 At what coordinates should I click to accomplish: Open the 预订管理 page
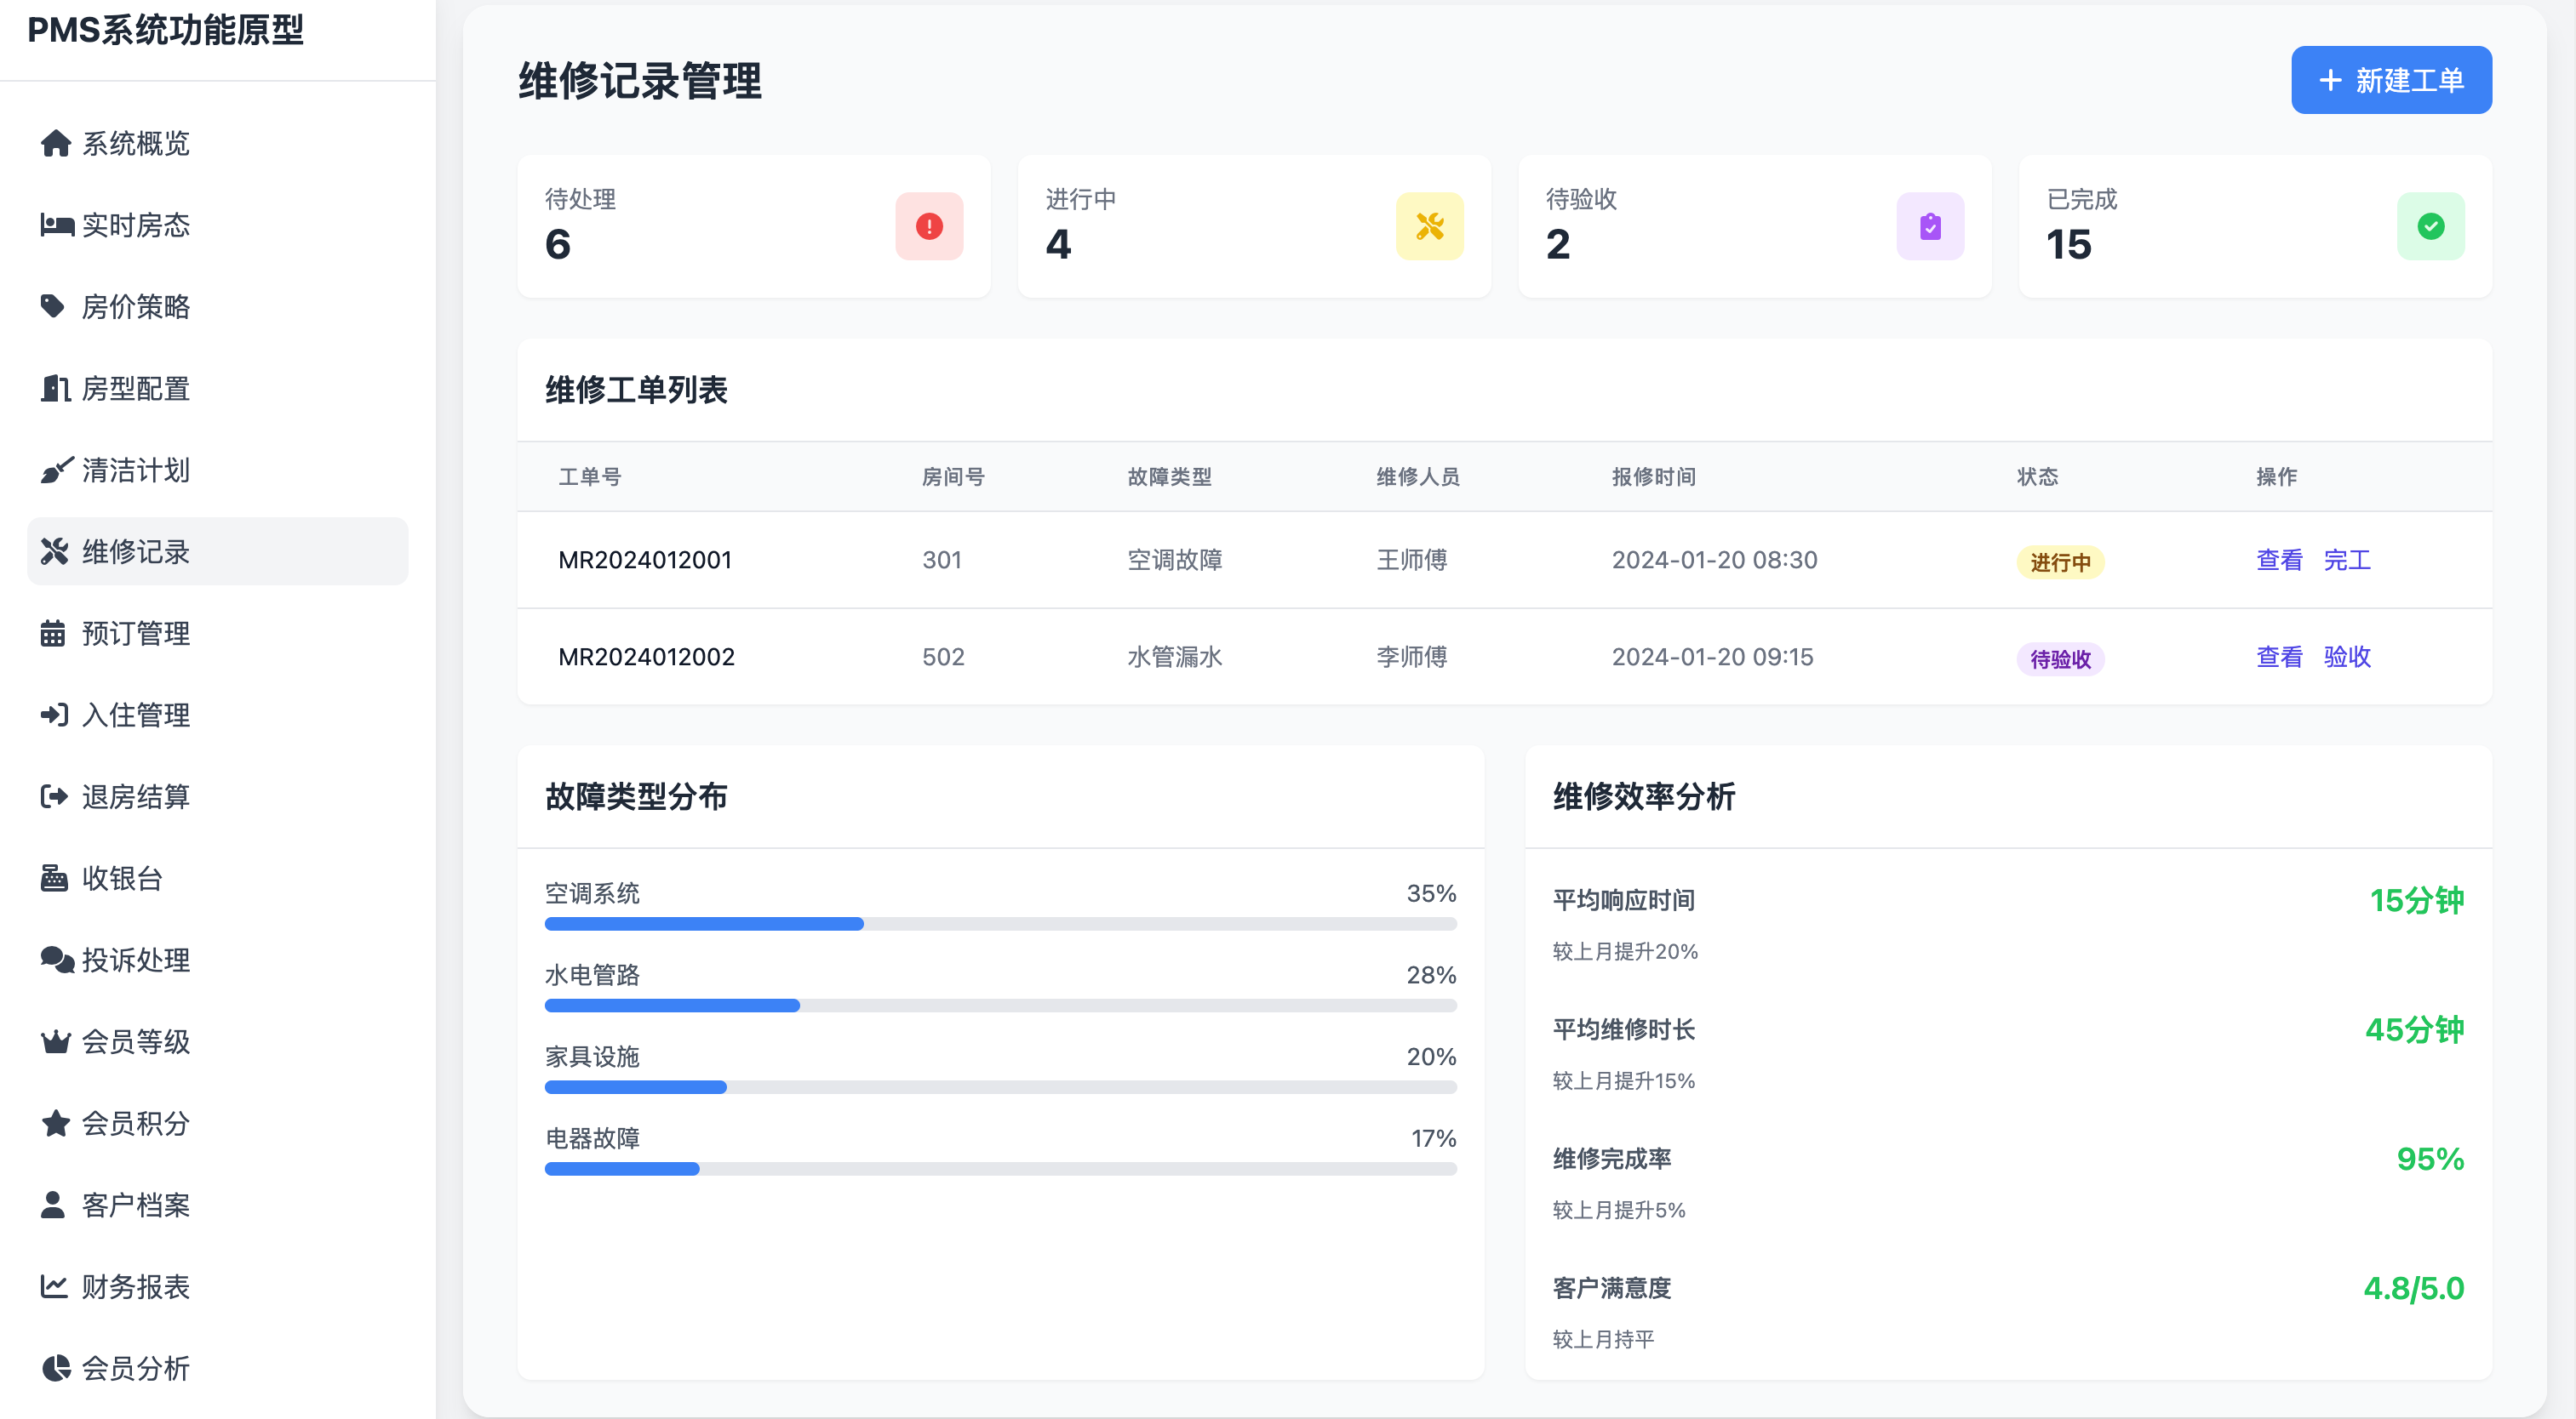[x=218, y=634]
